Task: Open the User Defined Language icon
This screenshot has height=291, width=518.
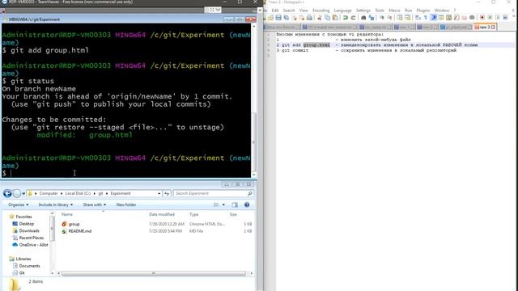Action: 441,18
